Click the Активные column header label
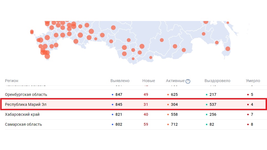The height and width of the screenshot is (150, 267). [175, 81]
